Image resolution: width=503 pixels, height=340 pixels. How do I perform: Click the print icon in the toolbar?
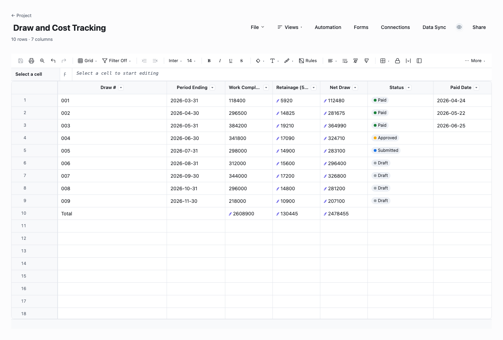(31, 61)
